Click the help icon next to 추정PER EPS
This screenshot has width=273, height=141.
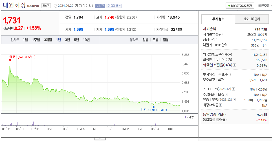coord(226,94)
